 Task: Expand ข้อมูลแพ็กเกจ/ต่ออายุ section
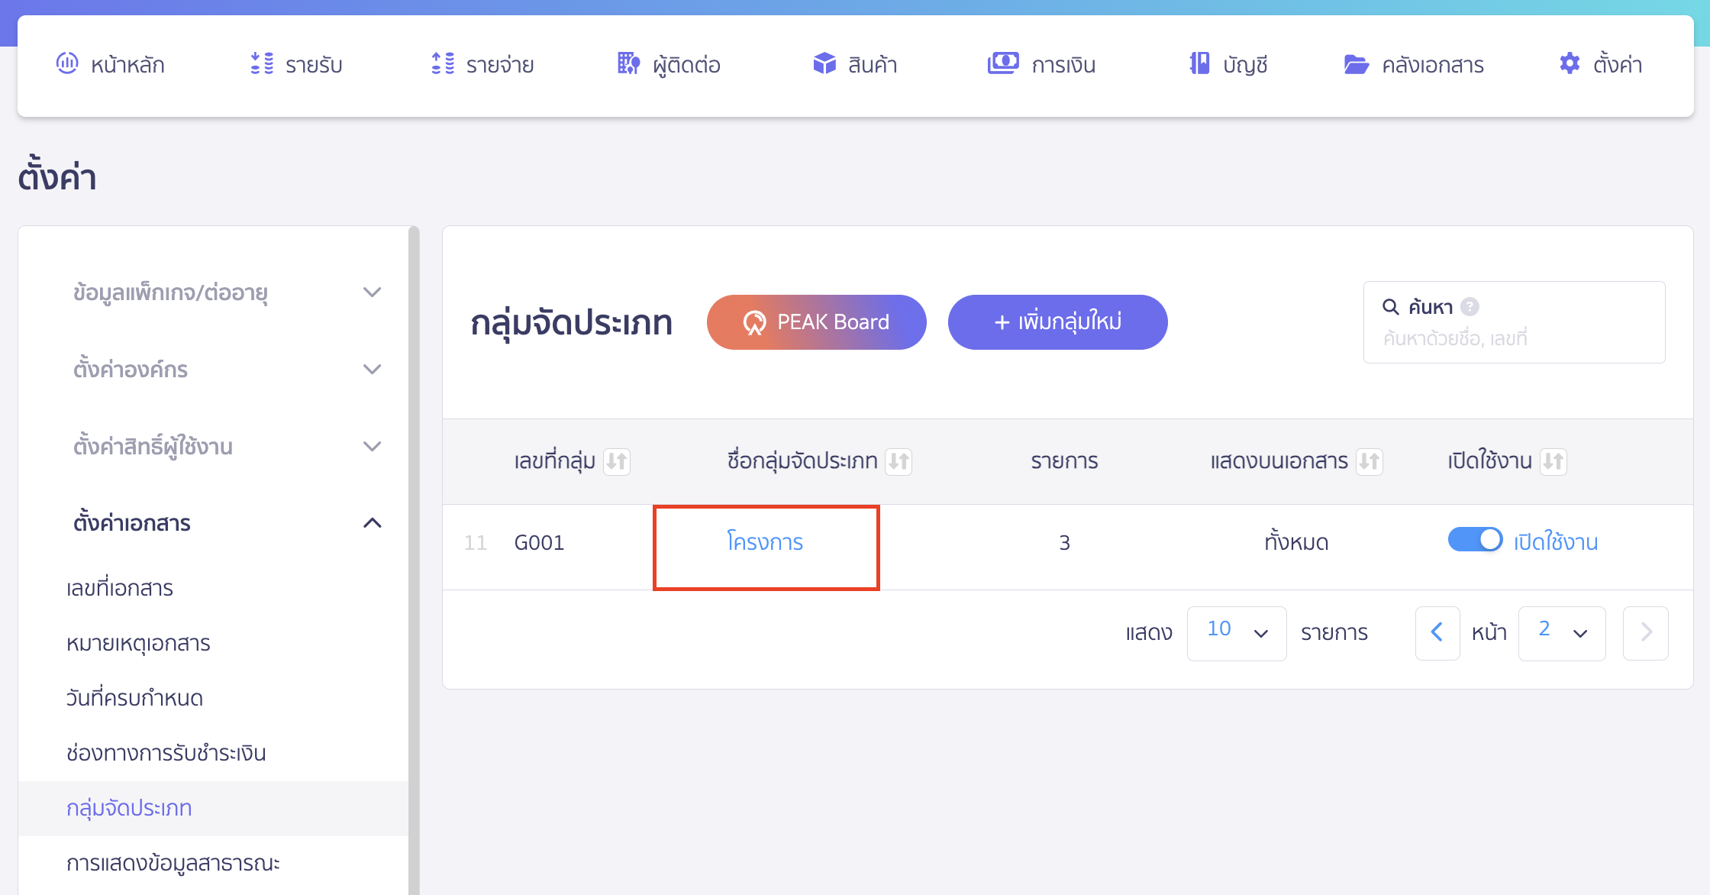pyautogui.click(x=372, y=292)
